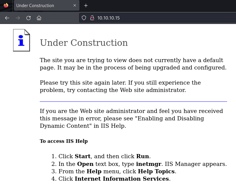This screenshot has height=186, width=236.
Task: Show insecure connection padlock info
Action: point(92,18)
